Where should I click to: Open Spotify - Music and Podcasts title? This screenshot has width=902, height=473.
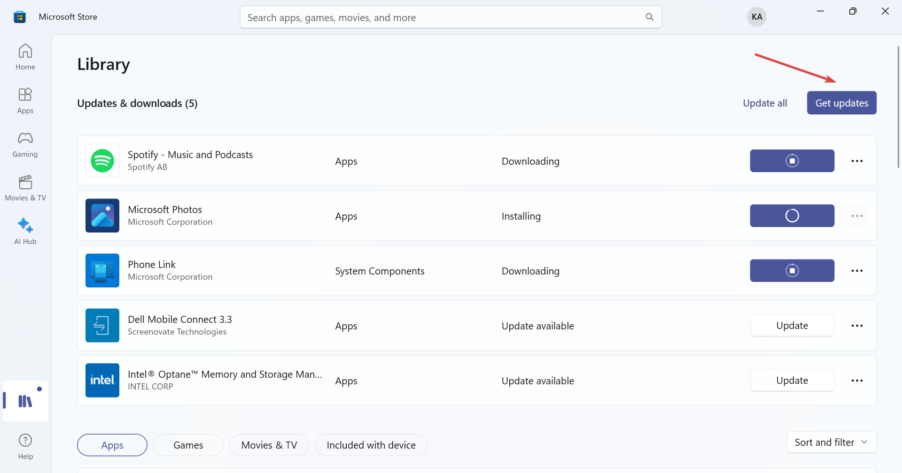[x=190, y=155]
